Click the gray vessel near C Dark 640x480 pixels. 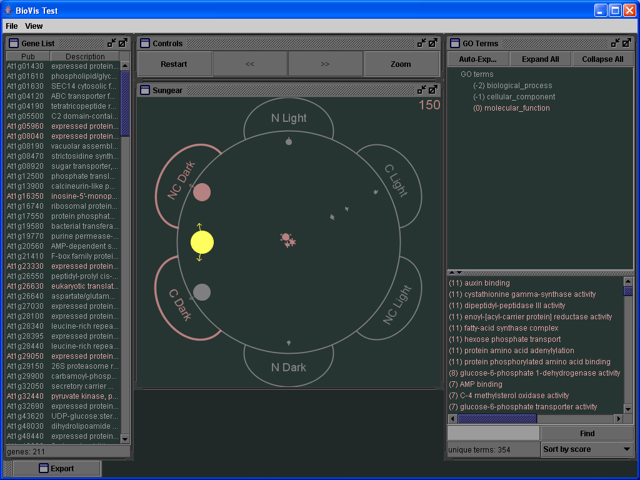[x=202, y=292]
